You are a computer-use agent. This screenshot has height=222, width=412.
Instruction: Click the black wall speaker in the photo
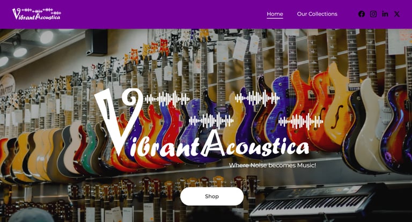[97, 42]
